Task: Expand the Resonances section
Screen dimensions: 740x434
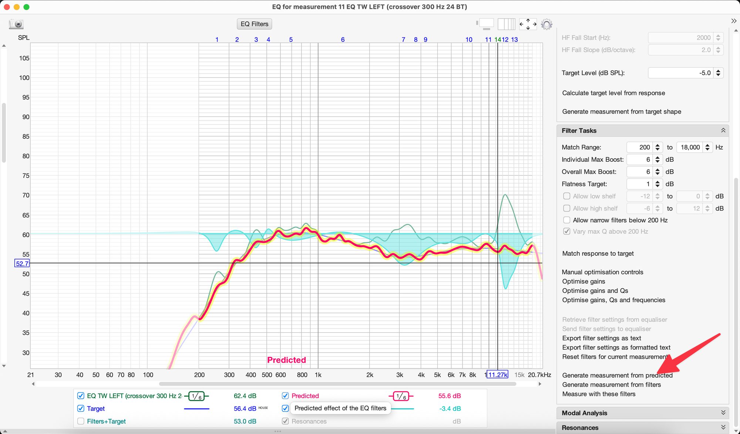Action: click(x=723, y=428)
